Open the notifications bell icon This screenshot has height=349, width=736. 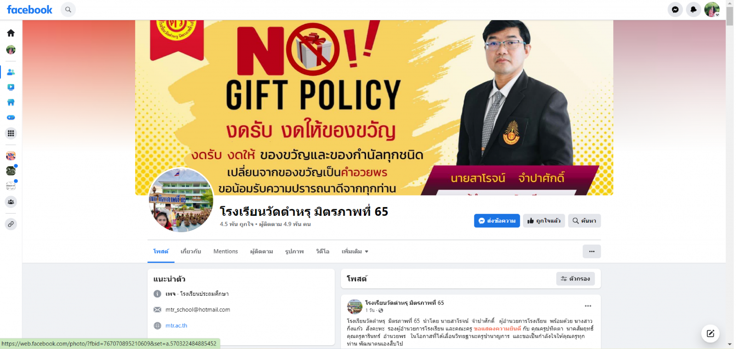(x=694, y=10)
